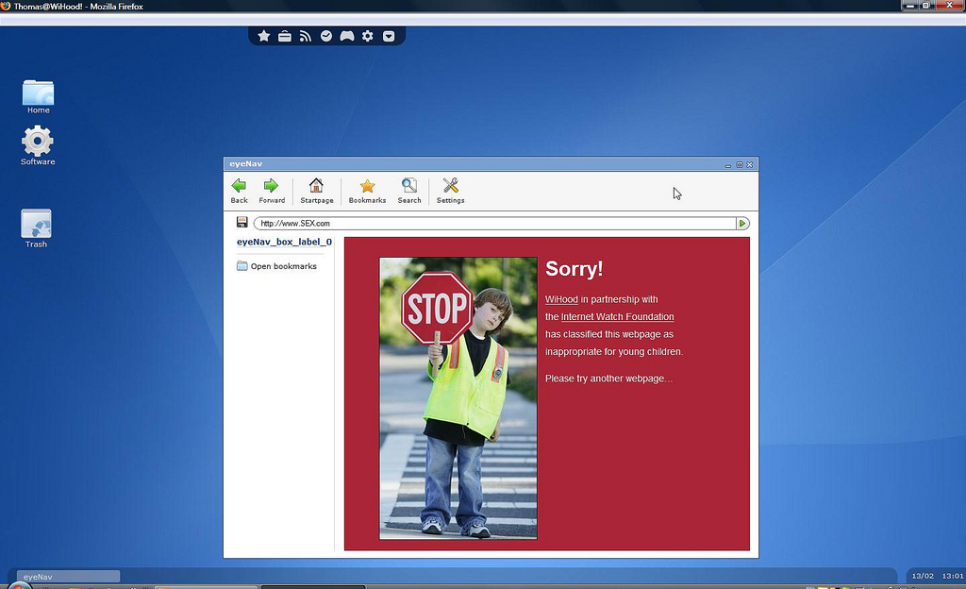Go Back in eyeNav
Viewport: 966px width, 589px height.
[239, 191]
